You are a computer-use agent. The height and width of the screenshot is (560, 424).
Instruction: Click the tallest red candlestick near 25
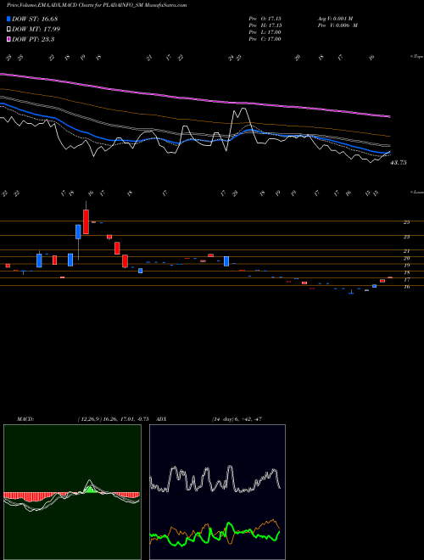[x=86, y=221]
